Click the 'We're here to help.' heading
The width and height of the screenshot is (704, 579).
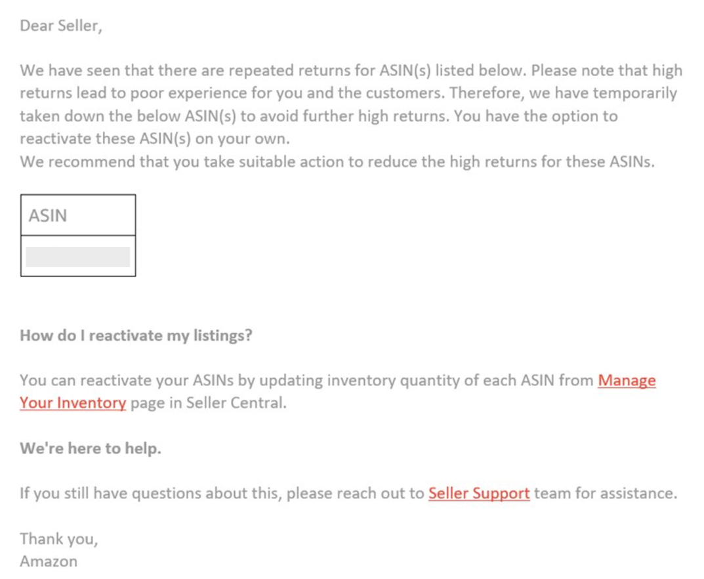[x=91, y=449]
